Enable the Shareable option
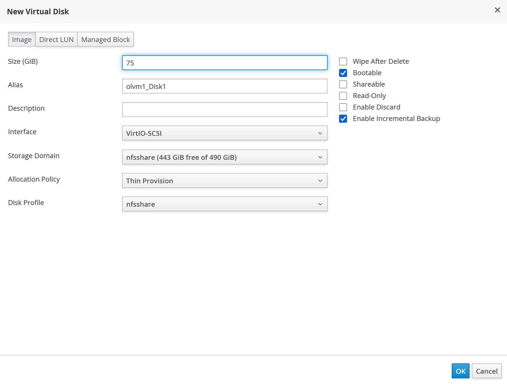Viewport: 507px width, 384px height. [343, 84]
